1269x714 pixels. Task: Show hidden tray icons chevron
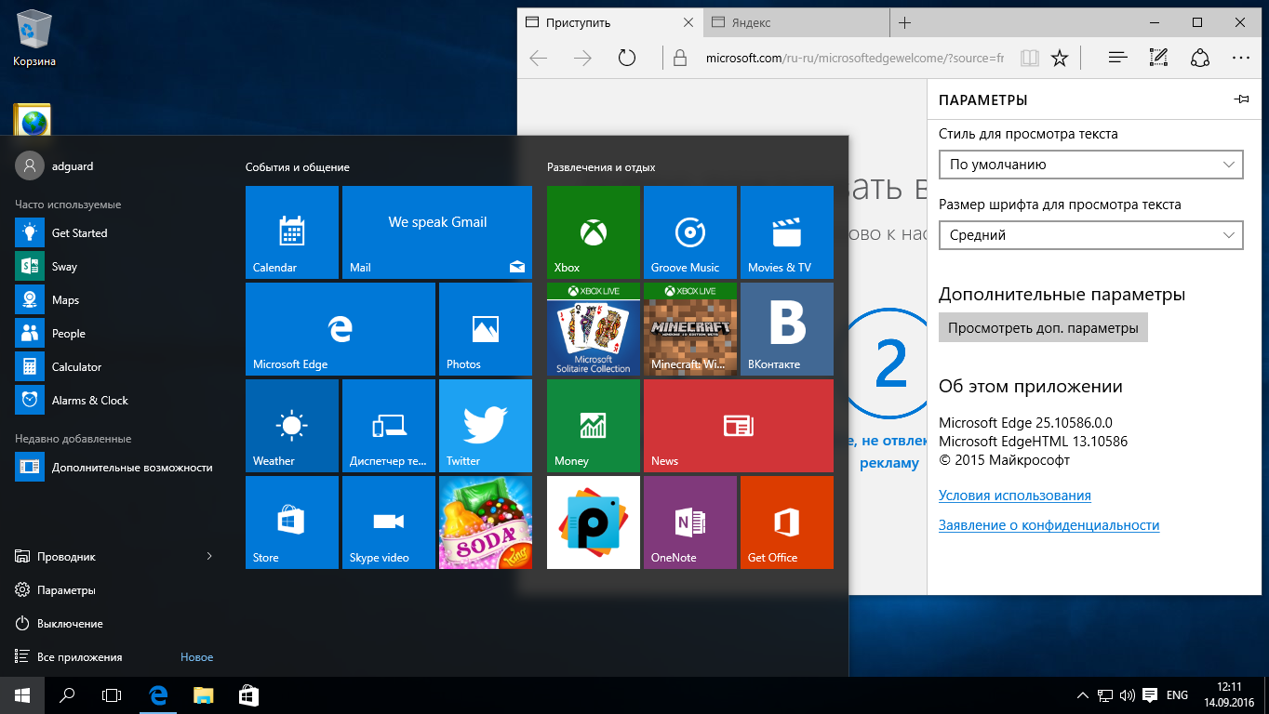coord(1083,695)
